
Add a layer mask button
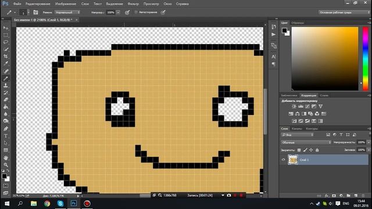[x=334, y=196]
